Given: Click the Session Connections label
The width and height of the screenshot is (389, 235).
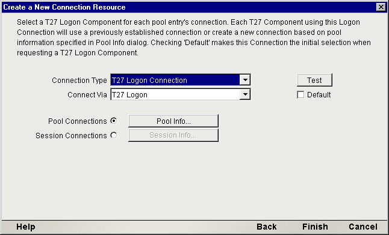Looking at the screenshot, I should (71, 135).
